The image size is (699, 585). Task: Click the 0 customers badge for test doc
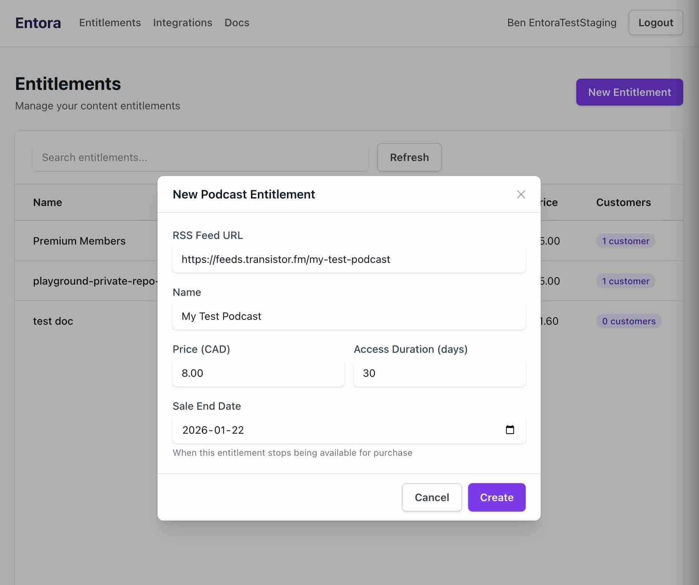(628, 321)
